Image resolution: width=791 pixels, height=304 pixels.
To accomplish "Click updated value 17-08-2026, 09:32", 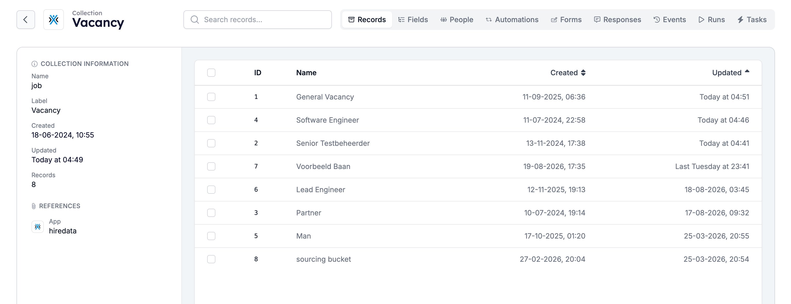I will click(x=717, y=213).
